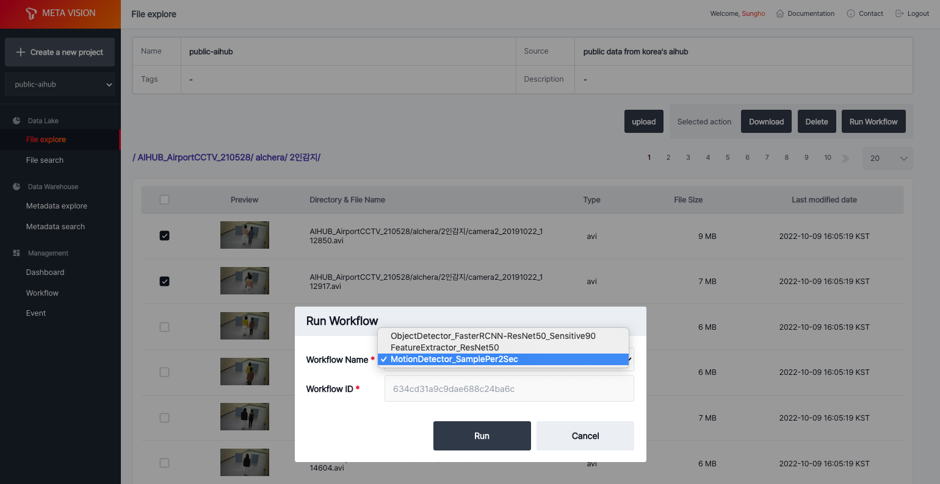Click 2인감지 breadcrumb folder
This screenshot has height=484, width=940.
coord(303,157)
